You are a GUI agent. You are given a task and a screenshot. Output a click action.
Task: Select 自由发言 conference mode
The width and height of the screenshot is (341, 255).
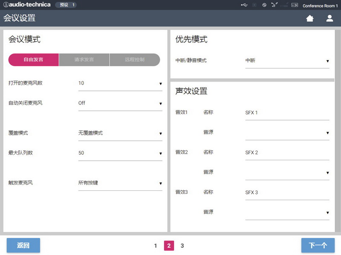click(33, 60)
